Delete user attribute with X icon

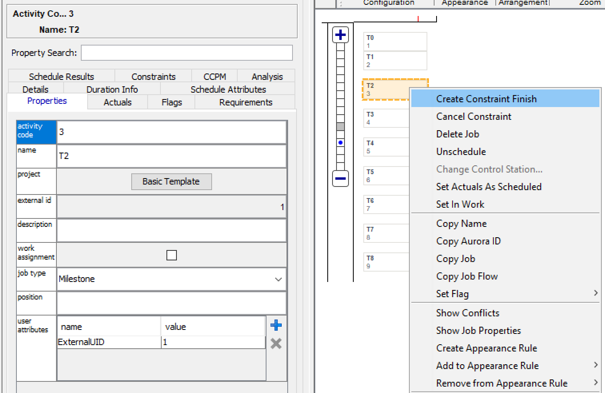276,343
